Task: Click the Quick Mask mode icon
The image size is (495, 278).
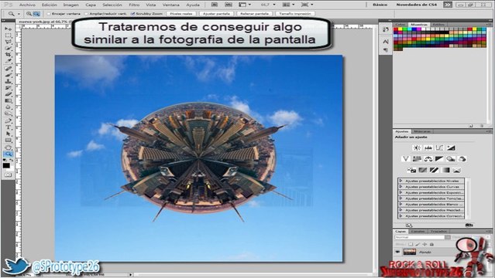Action: (9, 175)
